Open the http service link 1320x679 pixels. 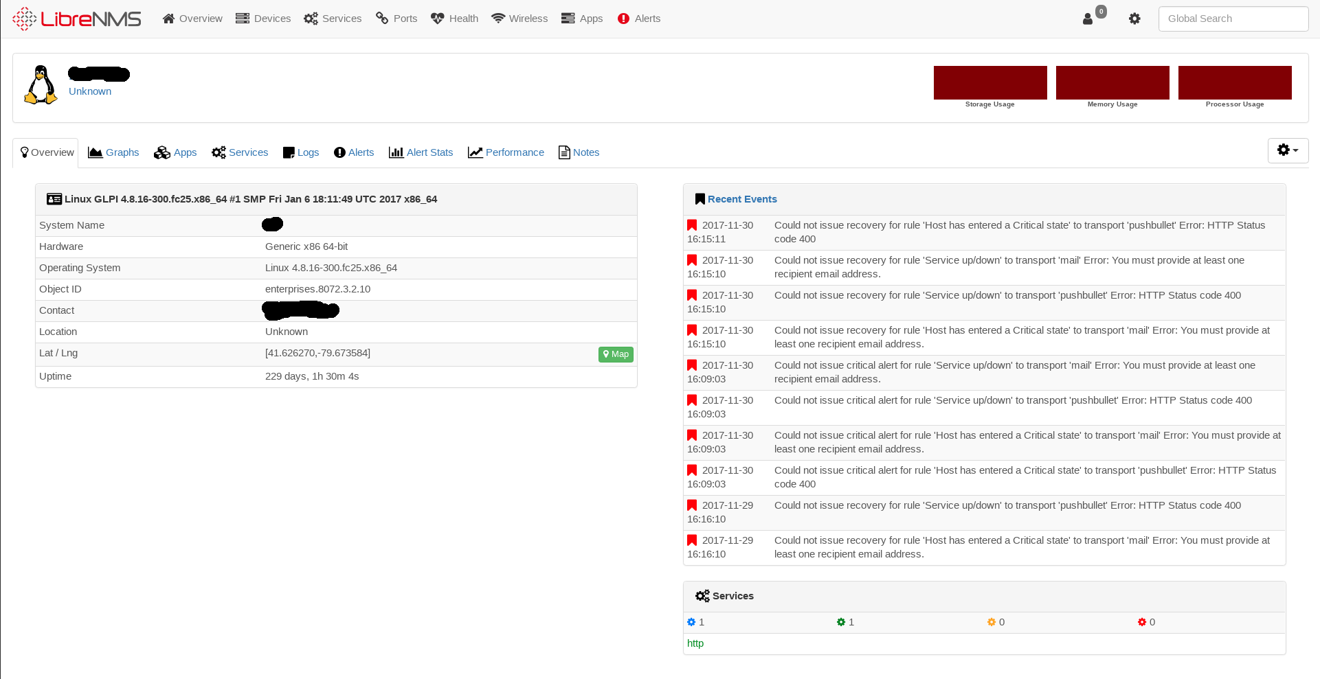pos(695,643)
